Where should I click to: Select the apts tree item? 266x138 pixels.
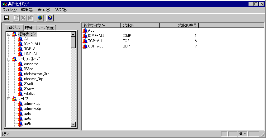tap(27, 118)
